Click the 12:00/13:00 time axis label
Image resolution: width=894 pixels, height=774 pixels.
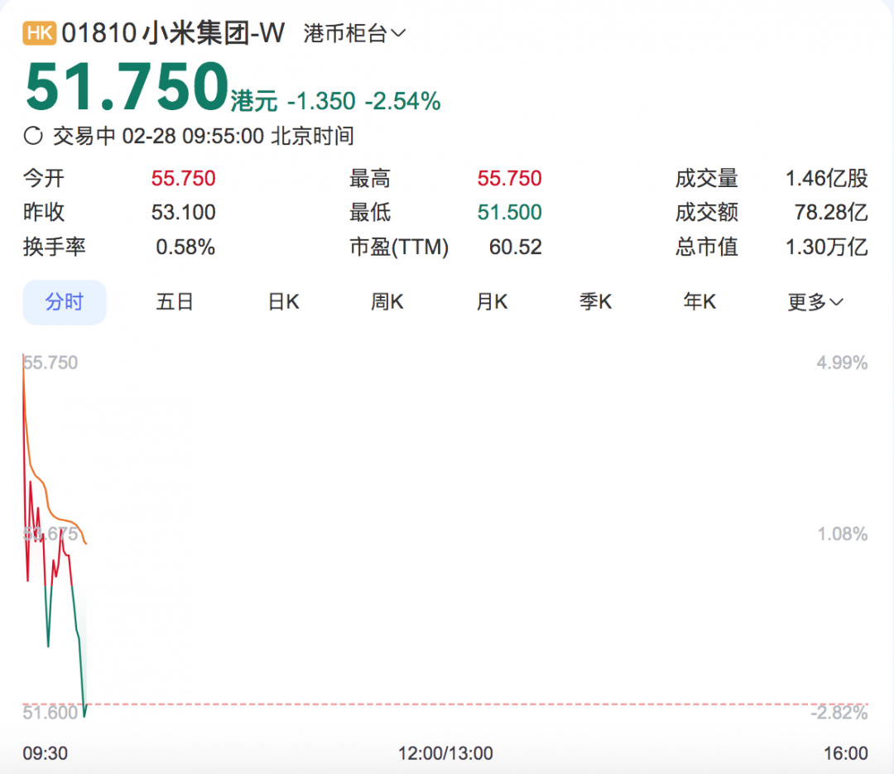point(445,753)
